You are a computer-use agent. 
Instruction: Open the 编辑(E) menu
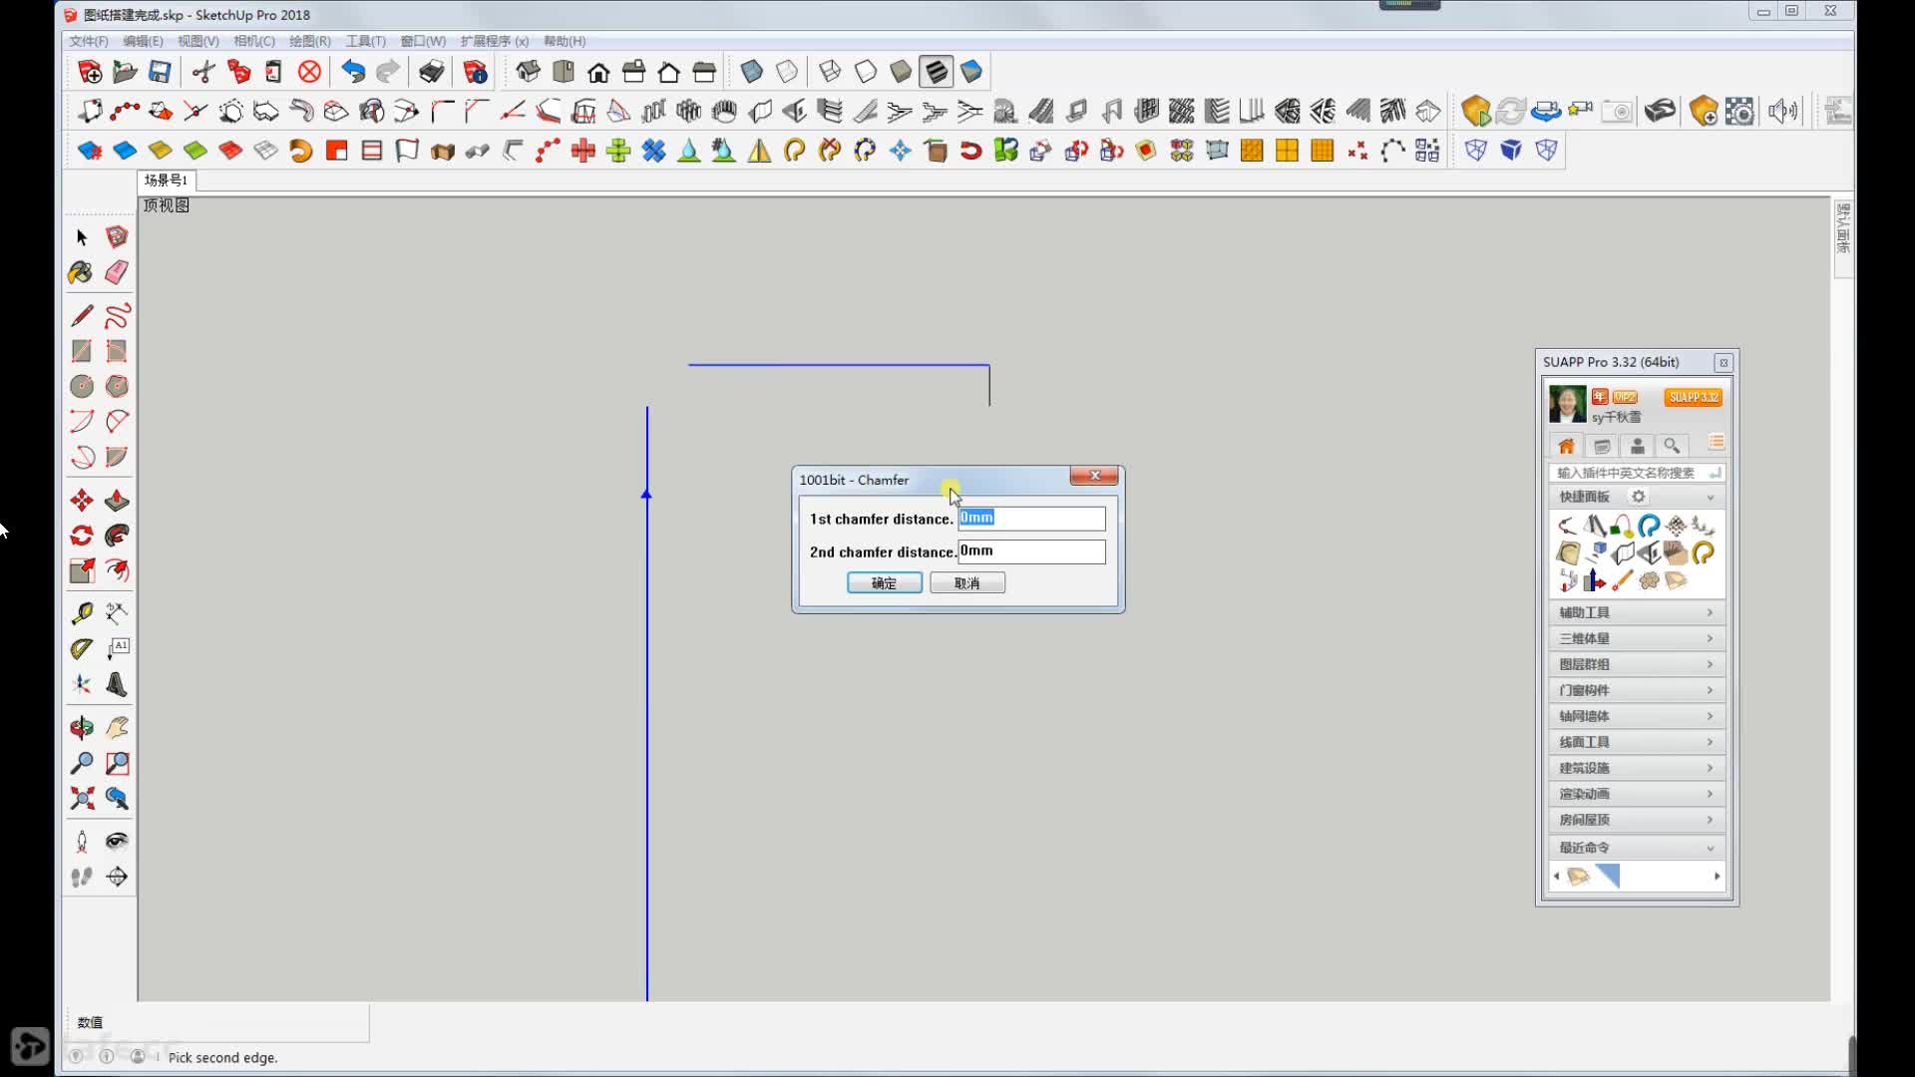coord(143,41)
